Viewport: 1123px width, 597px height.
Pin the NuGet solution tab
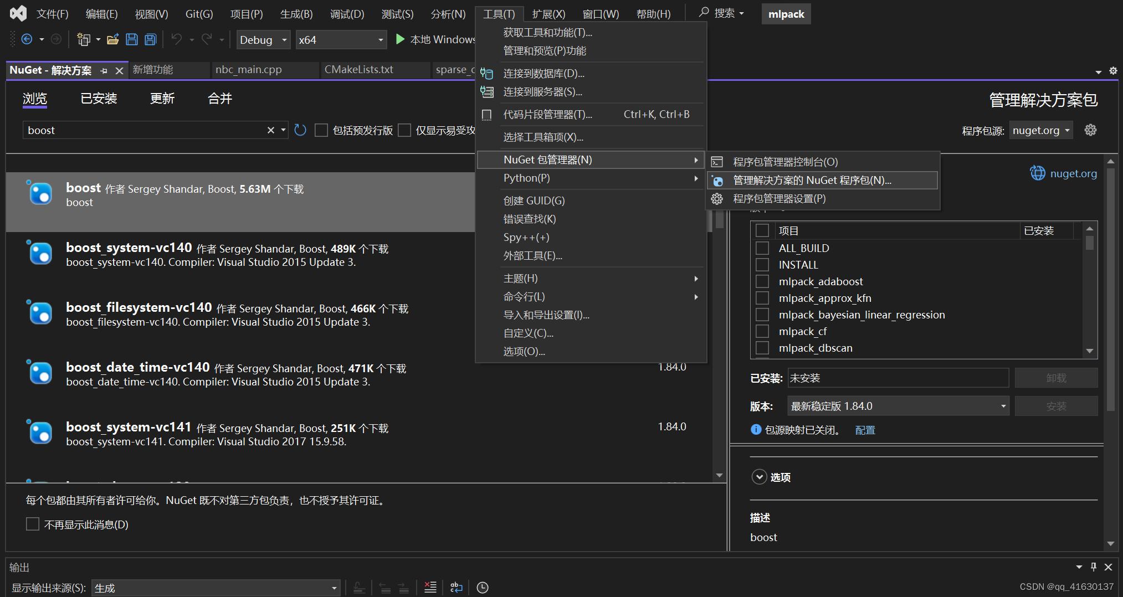point(104,71)
